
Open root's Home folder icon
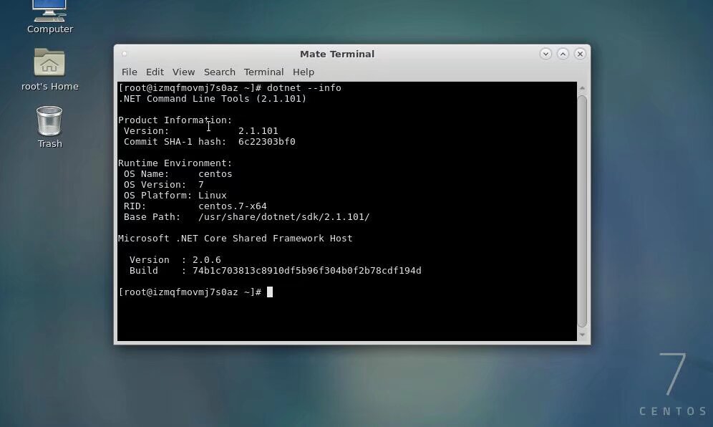[x=49, y=64]
